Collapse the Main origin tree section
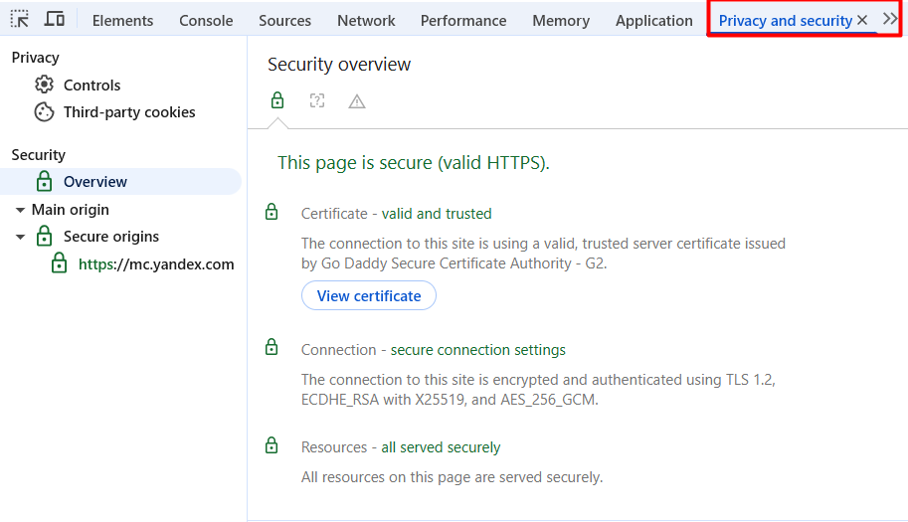908x522 pixels. coord(20,210)
